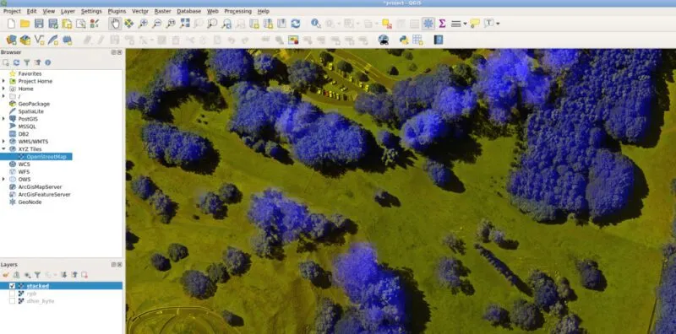Select the Pan Map hand tool
Screen dimensions: 676x334
pos(115,24)
